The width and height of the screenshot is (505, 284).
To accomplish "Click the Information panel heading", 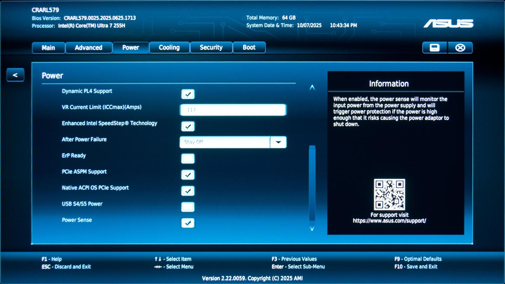I will click(389, 84).
